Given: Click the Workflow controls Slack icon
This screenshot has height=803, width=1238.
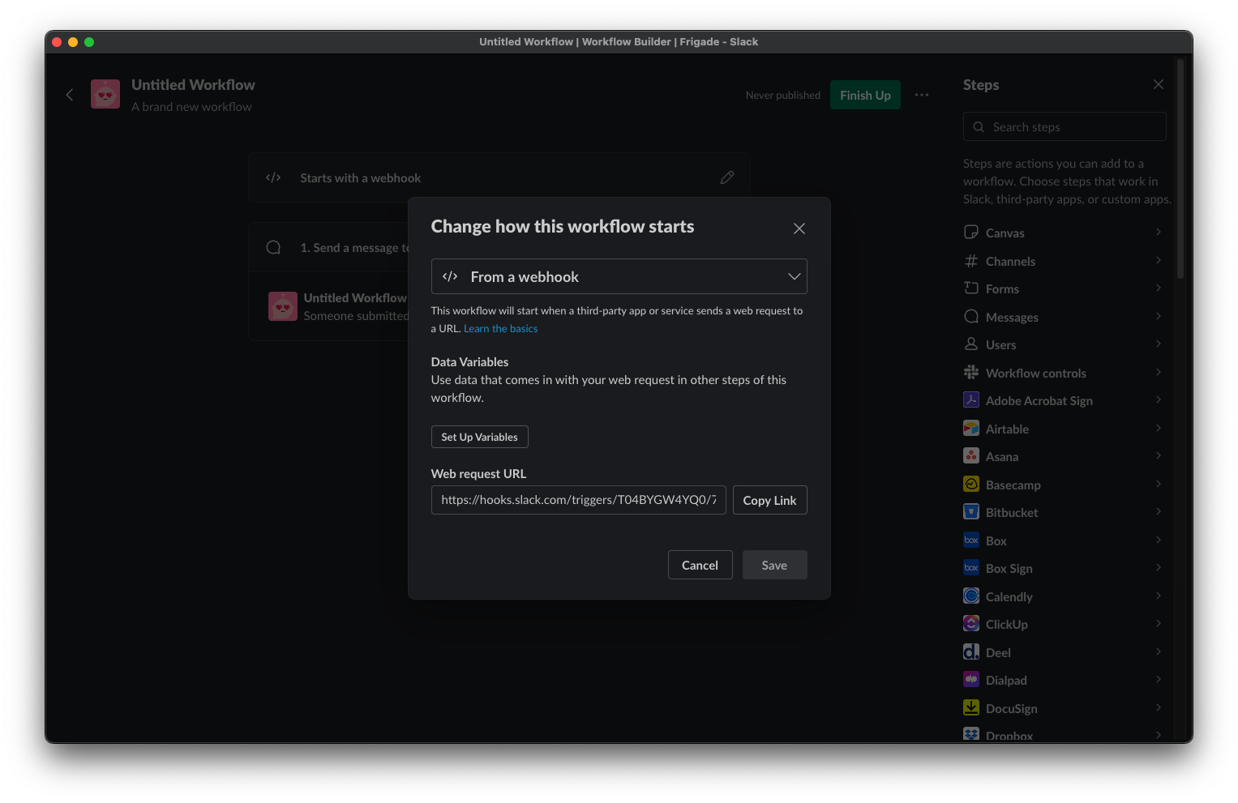Looking at the screenshot, I should [971, 372].
